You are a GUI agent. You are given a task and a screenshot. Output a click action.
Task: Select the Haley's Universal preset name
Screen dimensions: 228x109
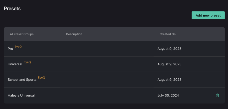point(21,95)
